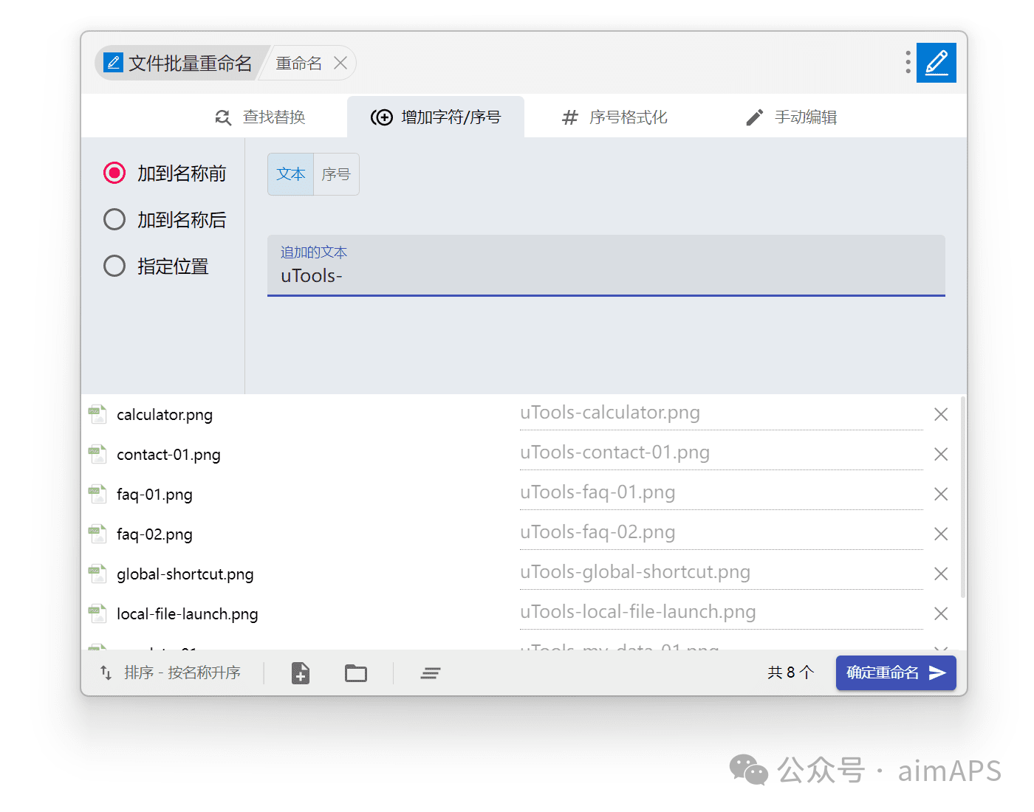Open the 排序 - 按名称升序 sort selector

(171, 672)
